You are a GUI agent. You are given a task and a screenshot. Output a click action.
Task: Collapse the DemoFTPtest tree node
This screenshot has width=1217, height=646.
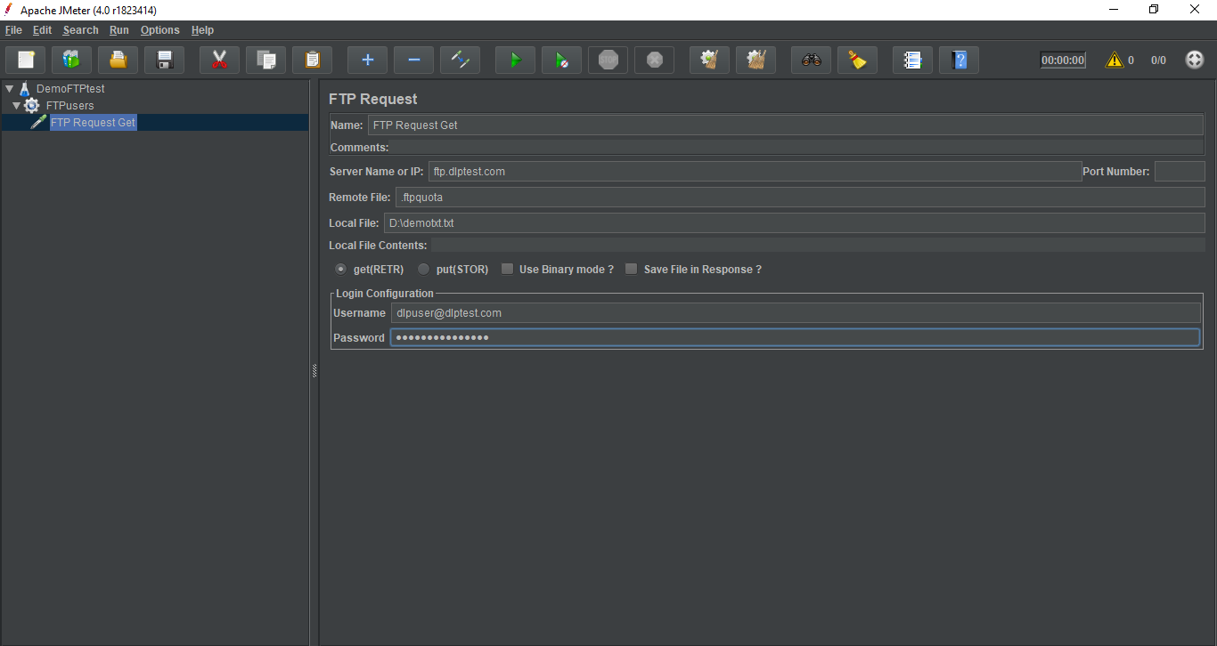pyautogui.click(x=9, y=89)
